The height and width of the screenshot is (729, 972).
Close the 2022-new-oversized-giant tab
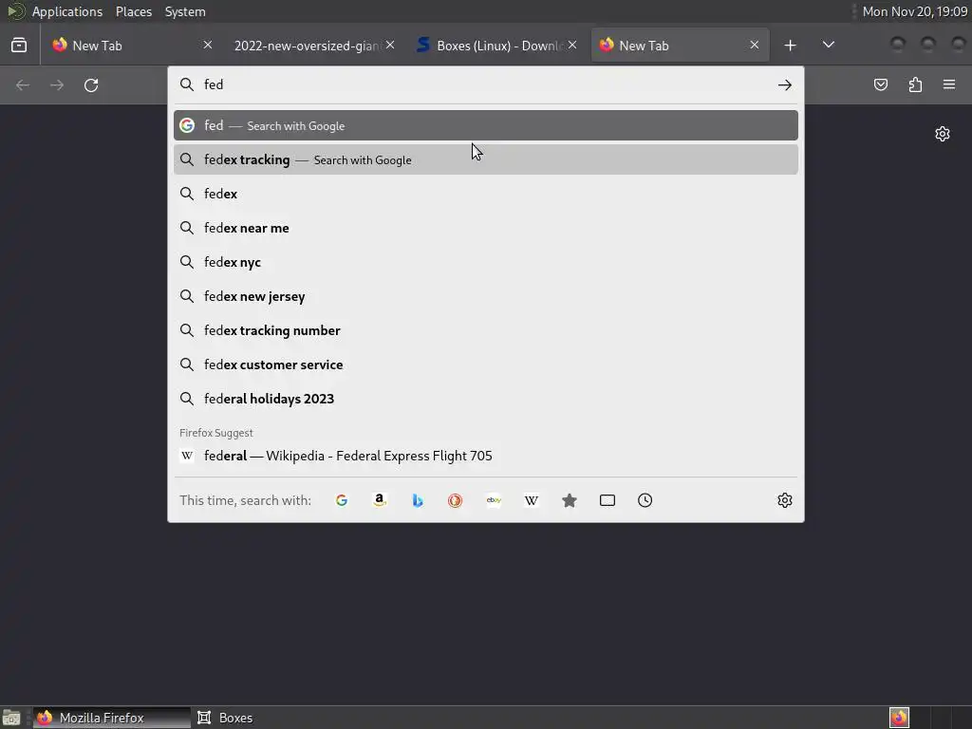click(x=390, y=45)
